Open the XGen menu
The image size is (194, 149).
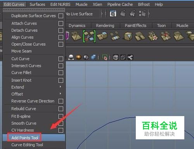point(97,4)
